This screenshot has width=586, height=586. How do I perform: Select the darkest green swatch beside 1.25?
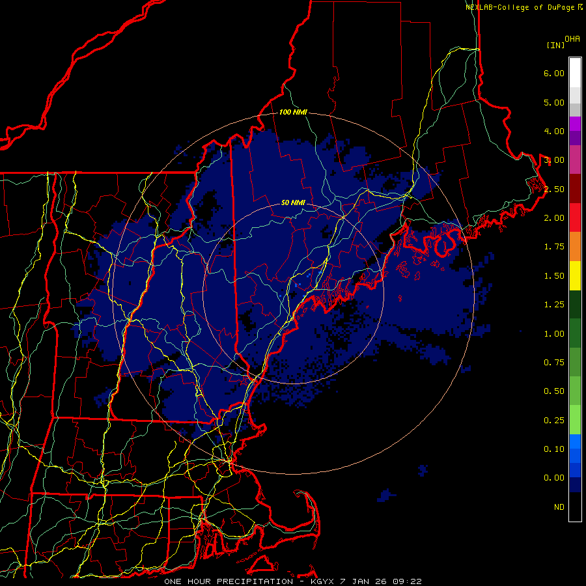tap(575, 304)
